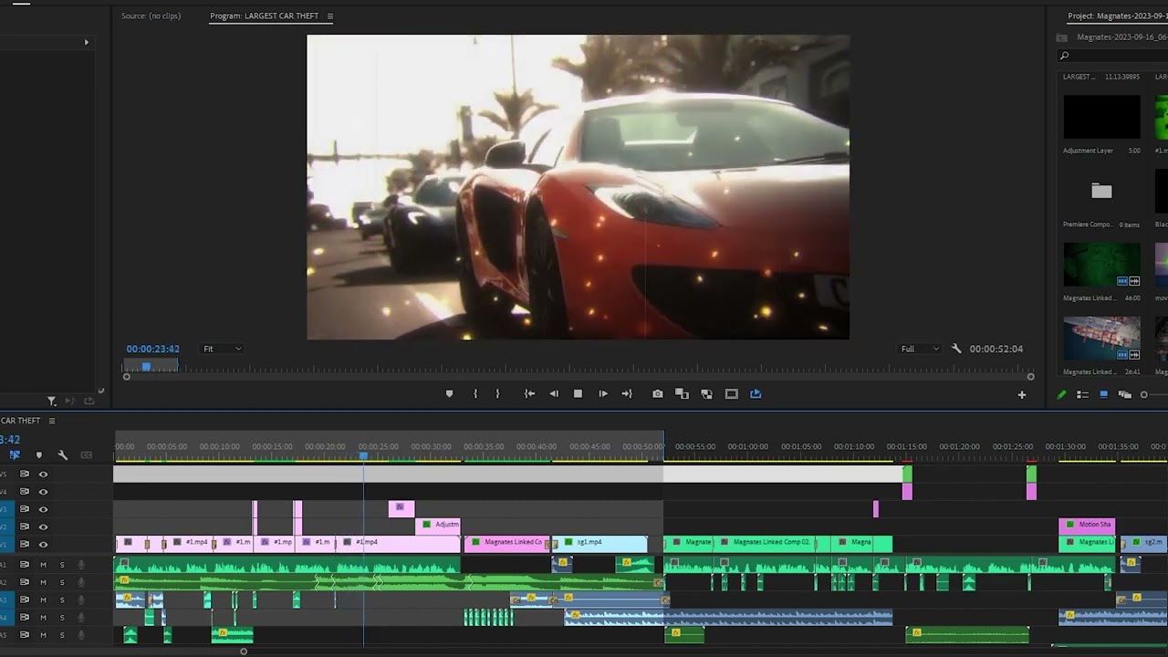1168x657 pixels.
Task: Open Program panel menu next to LARGEST CAR THEFT
Action: point(330,16)
